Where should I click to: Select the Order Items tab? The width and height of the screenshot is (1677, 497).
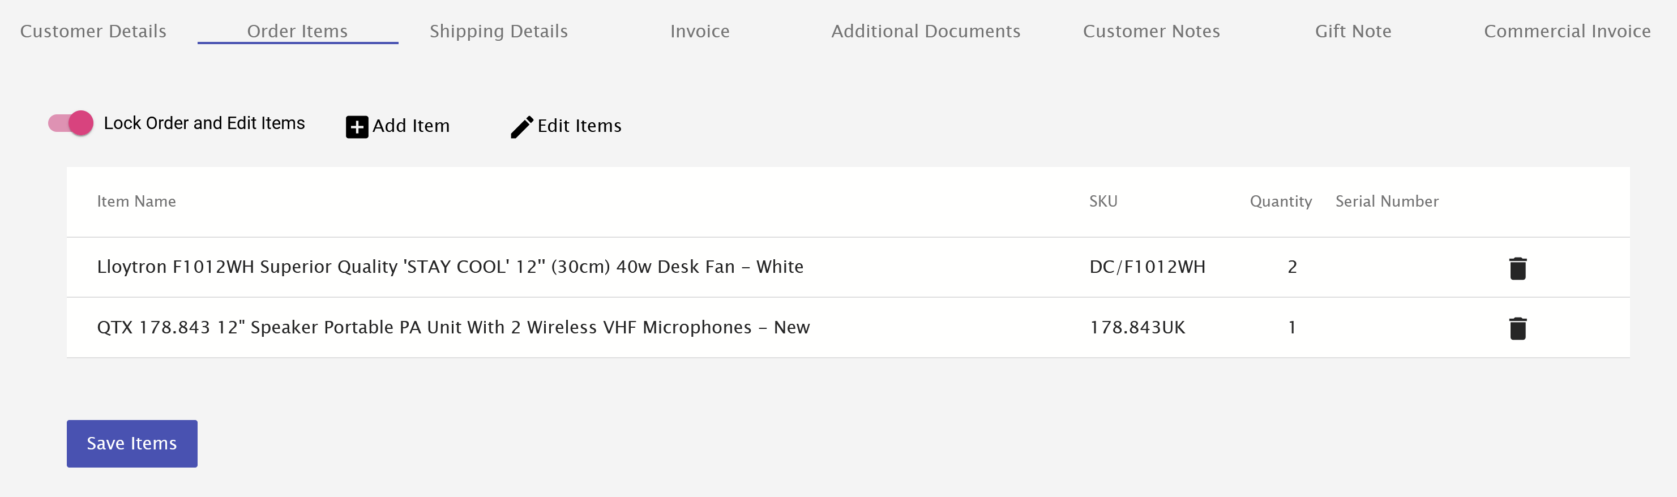pyautogui.click(x=297, y=31)
